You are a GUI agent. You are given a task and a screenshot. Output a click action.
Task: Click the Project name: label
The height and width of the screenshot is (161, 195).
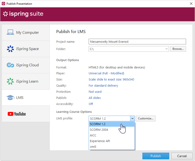coord(65,42)
